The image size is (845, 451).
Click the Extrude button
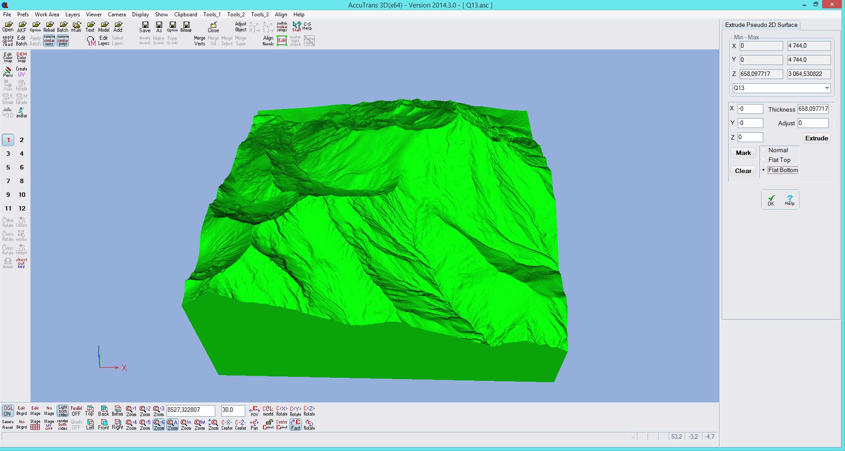pos(816,138)
